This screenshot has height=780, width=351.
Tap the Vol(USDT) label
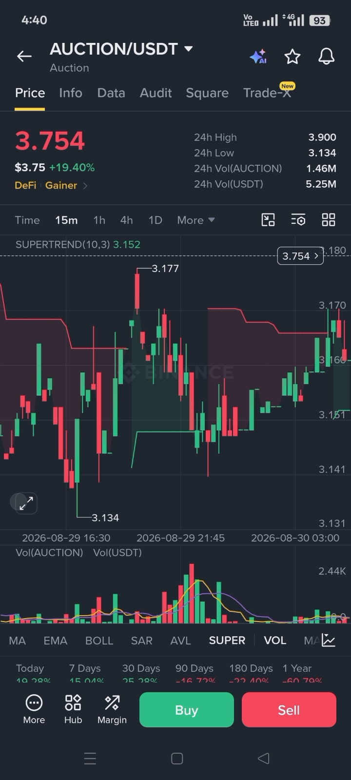tap(117, 552)
